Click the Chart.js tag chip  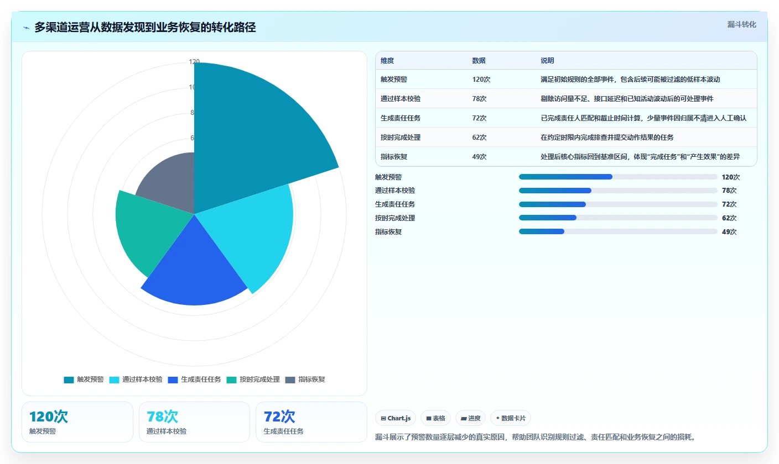(396, 418)
